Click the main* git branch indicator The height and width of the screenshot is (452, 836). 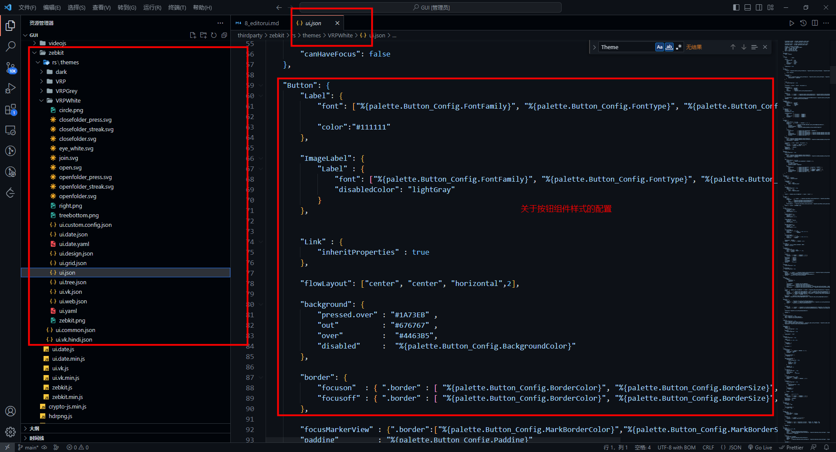[x=28, y=447]
